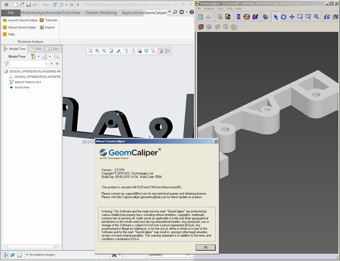Viewport: 340px width, 261px height.
Task: Click the Import command in the ribbon
Action: [47, 27]
